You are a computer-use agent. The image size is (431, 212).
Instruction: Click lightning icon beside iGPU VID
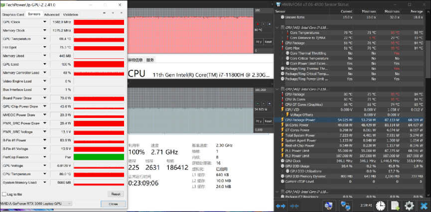283,109
